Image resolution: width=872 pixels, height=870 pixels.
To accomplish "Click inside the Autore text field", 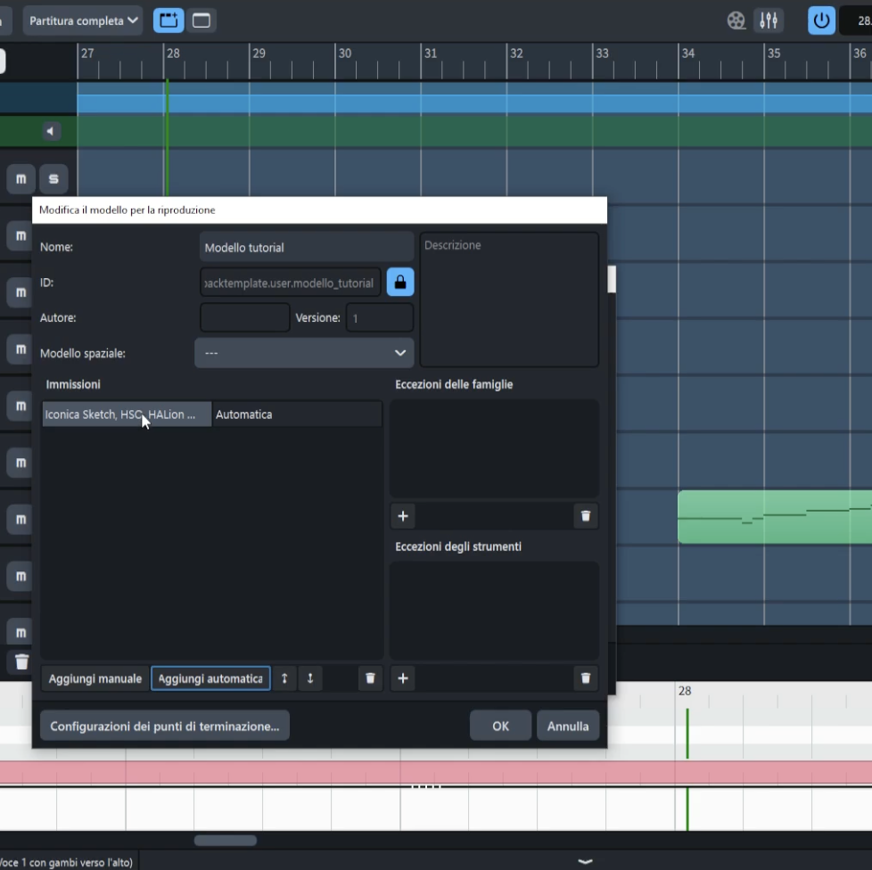I will (x=244, y=318).
